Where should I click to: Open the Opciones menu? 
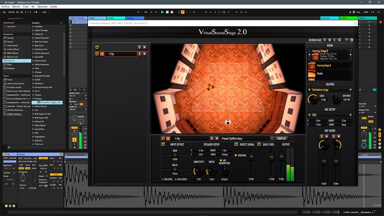[42, 6]
